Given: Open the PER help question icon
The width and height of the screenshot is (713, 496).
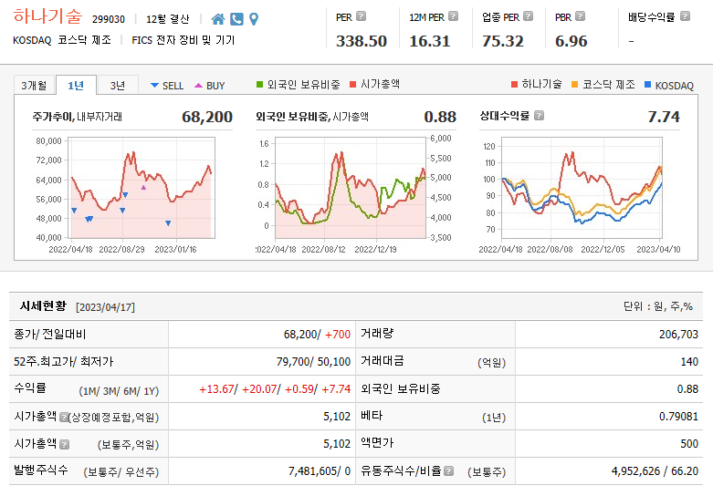Looking at the screenshot, I should [361, 16].
